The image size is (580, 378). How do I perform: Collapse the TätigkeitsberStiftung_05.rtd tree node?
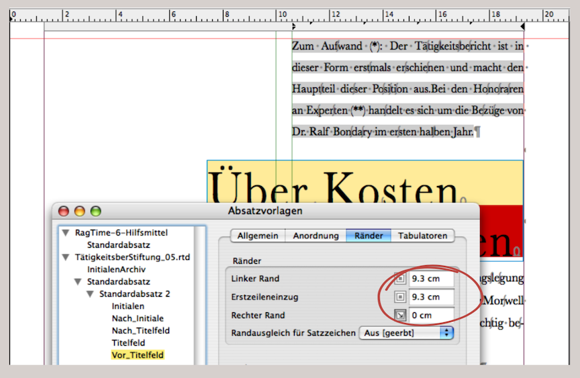pos(66,257)
